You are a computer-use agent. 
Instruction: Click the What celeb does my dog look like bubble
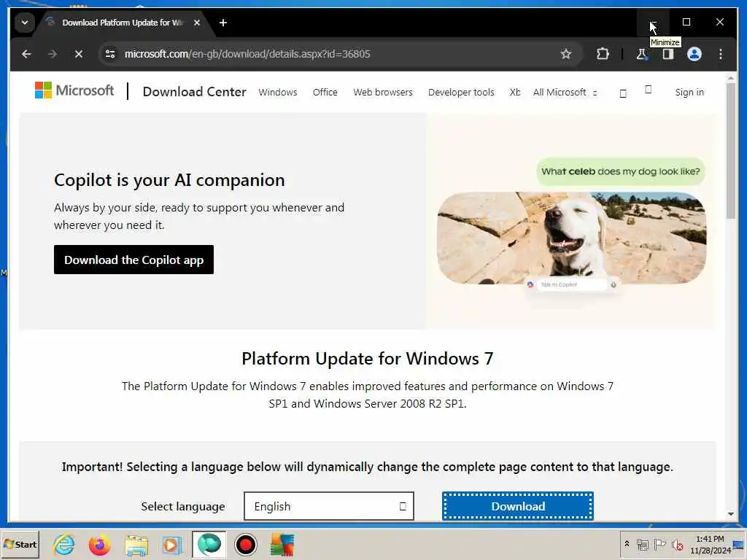tap(620, 171)
